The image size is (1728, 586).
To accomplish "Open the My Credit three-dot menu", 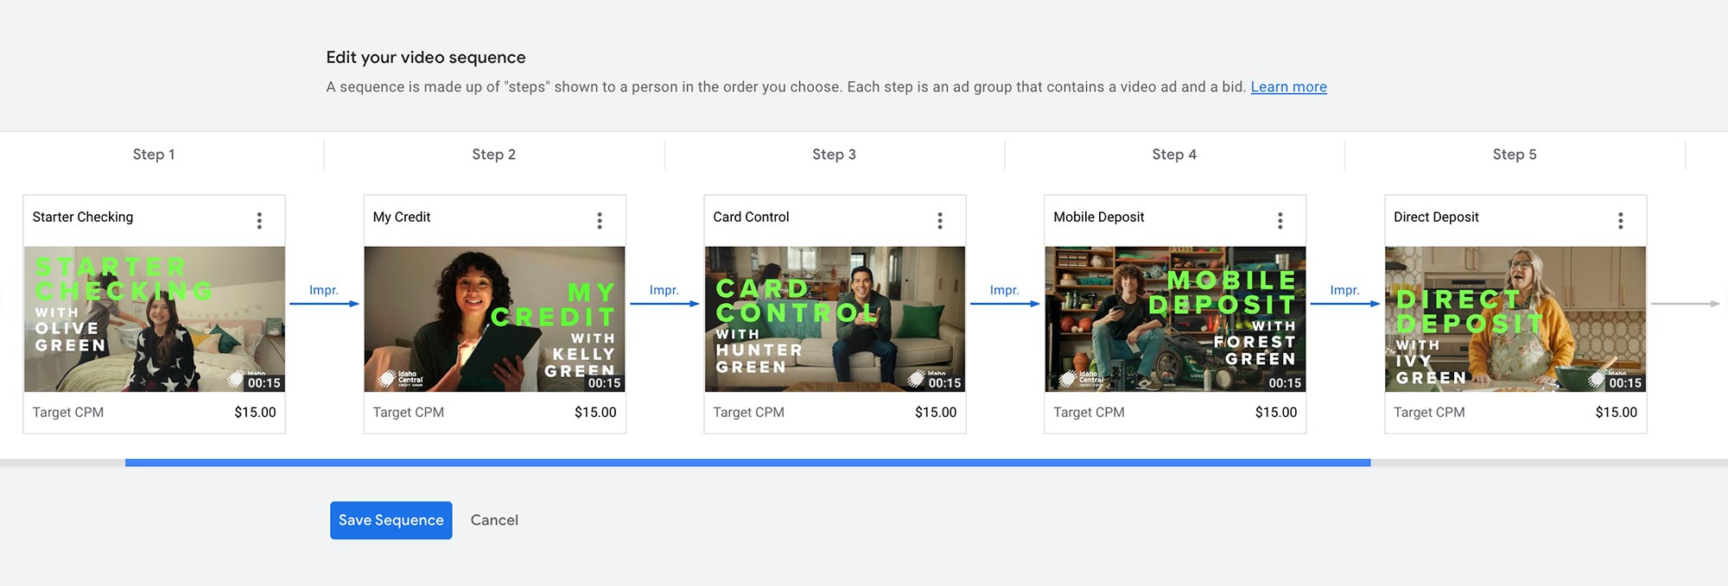I will (x=600, y=221).
